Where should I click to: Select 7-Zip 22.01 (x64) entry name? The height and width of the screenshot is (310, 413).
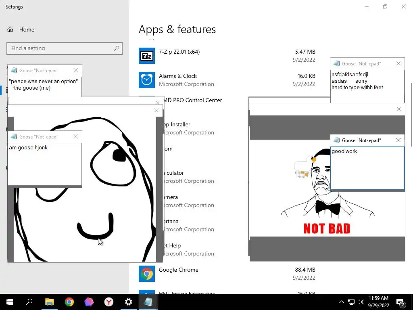coord(179,52)
